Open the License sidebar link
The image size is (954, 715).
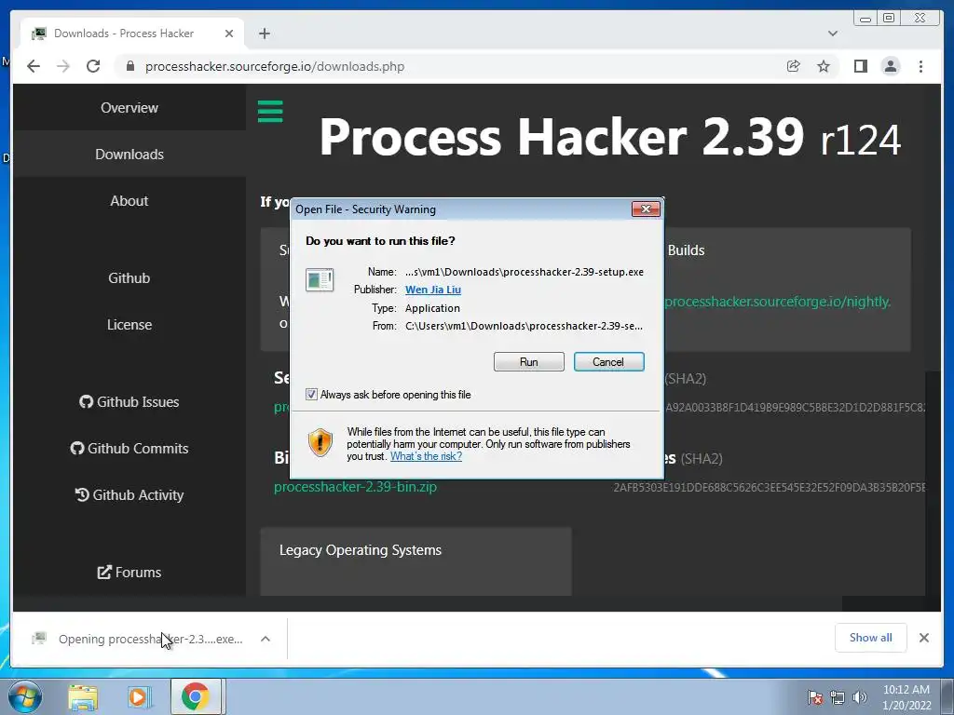coord(129,325)
